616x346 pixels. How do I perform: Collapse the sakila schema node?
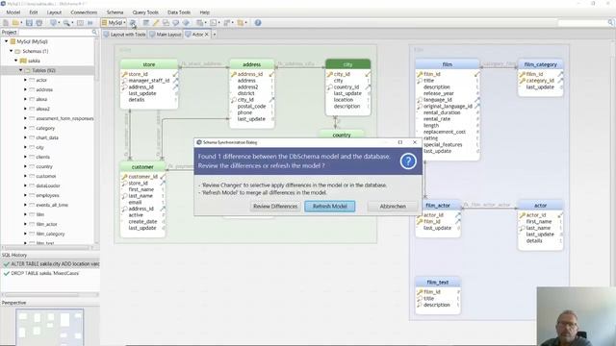coord(16,61)
